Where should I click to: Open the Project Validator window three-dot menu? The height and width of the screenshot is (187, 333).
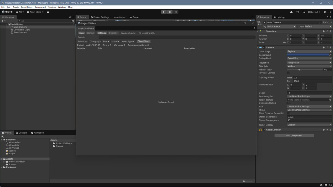254,28
